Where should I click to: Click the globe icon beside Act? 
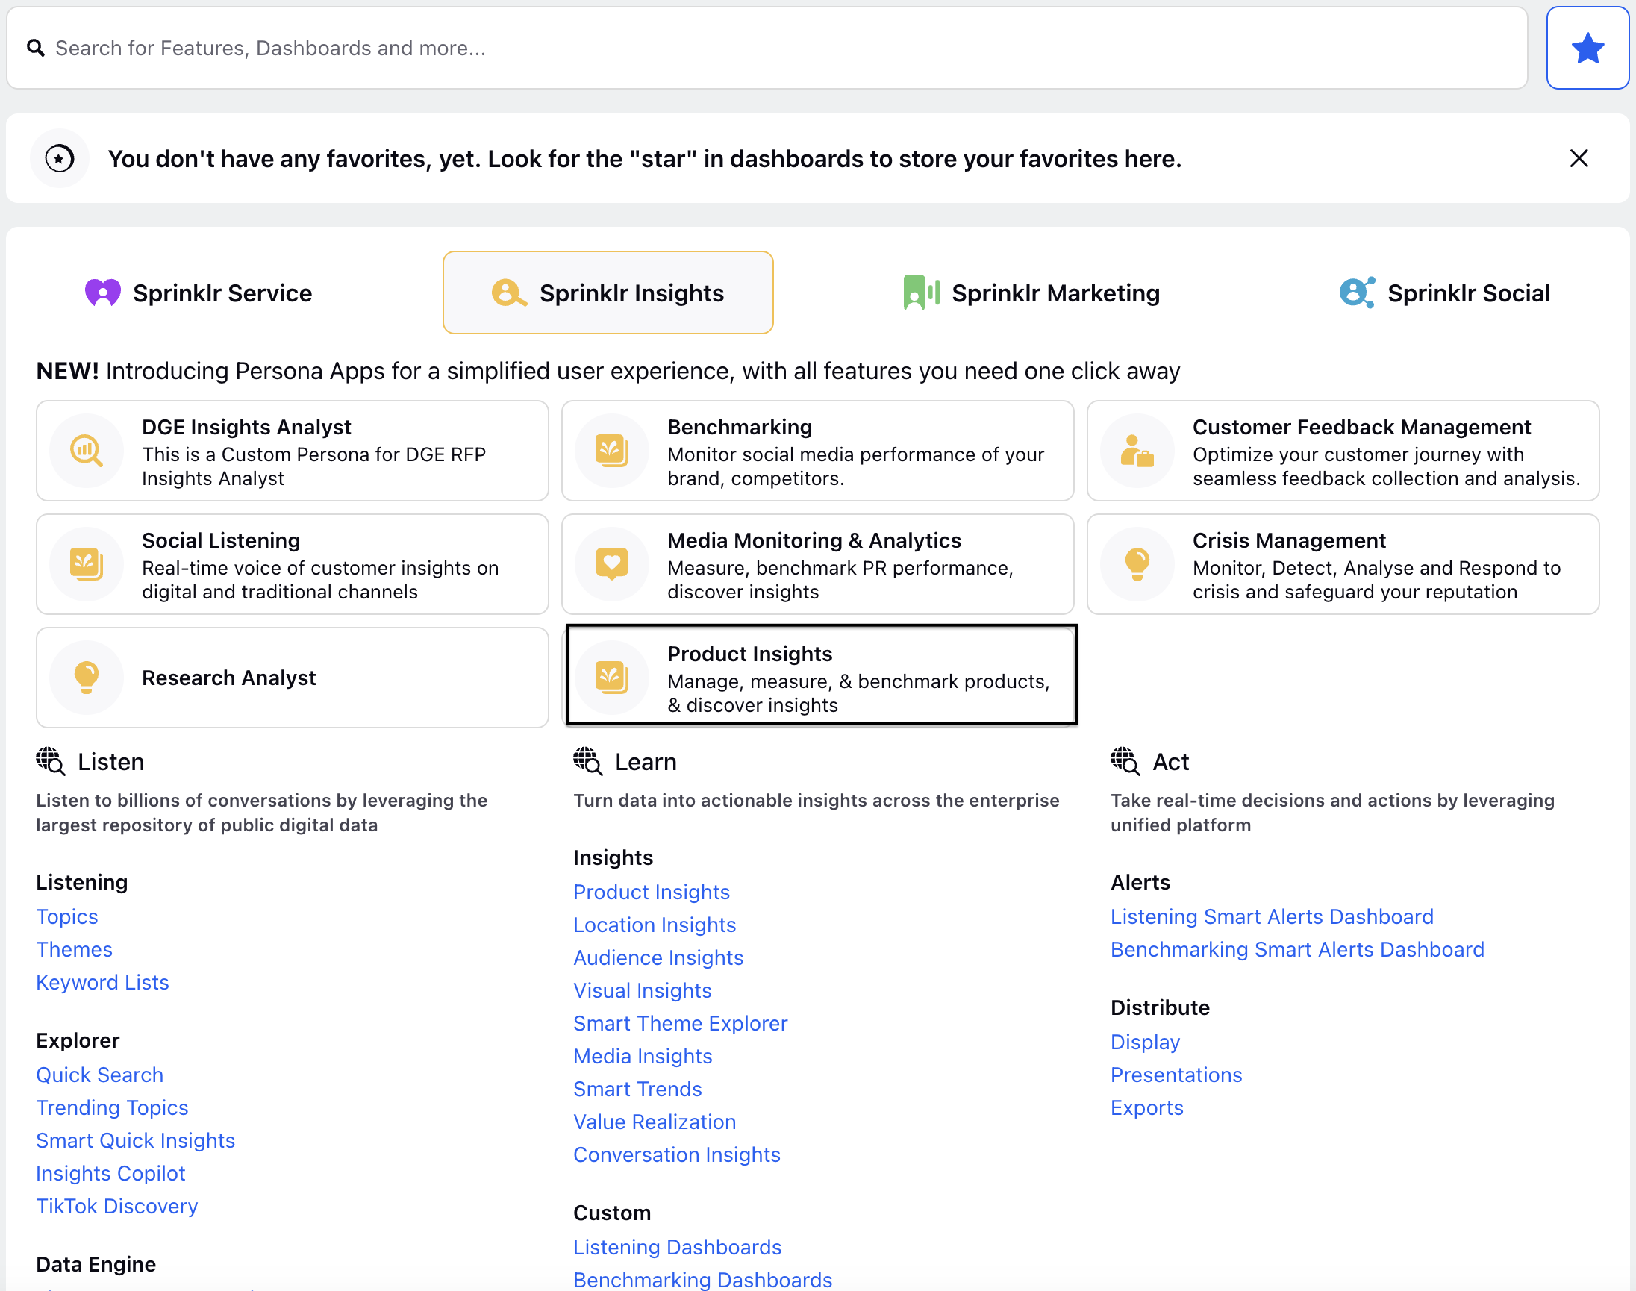1125,761
